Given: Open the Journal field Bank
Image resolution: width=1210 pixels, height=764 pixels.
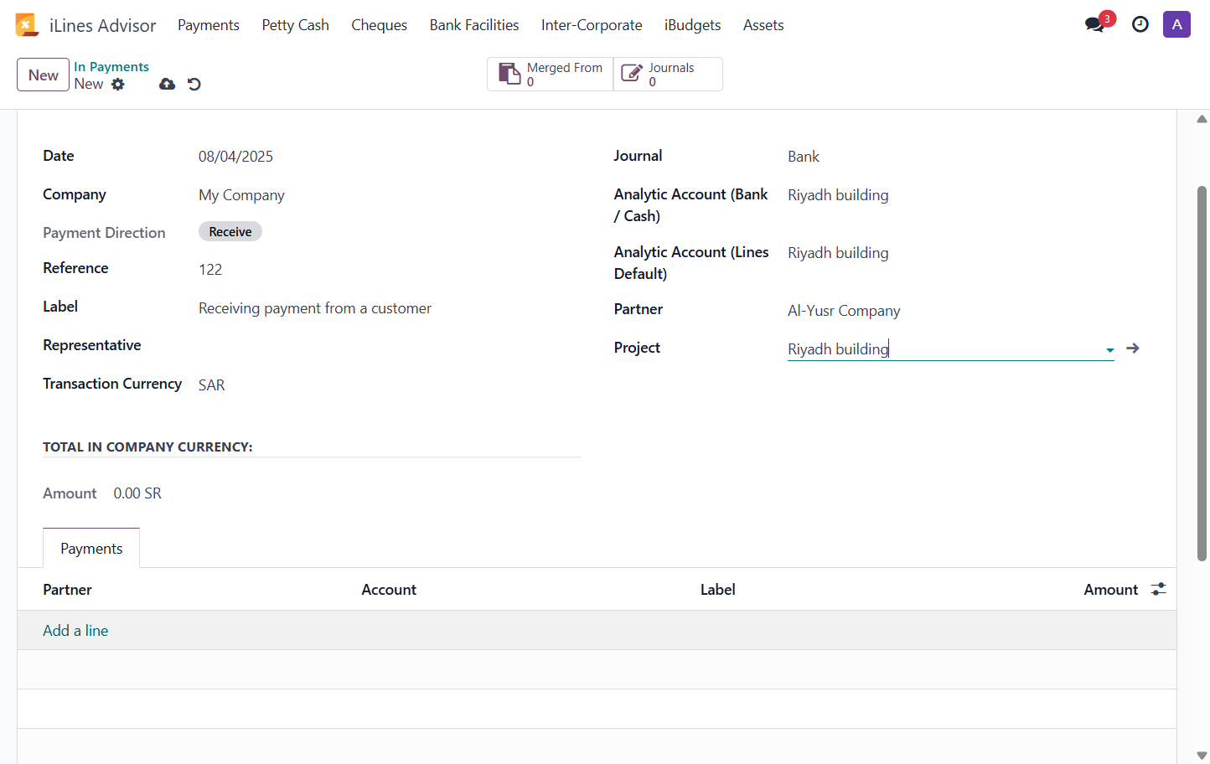Looking at the screenshot, I should pos(804,157).
